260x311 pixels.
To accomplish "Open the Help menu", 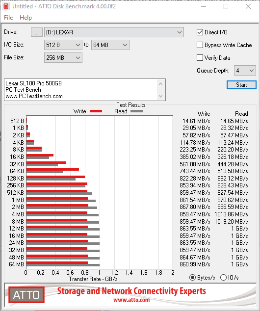I will [26, 18].
